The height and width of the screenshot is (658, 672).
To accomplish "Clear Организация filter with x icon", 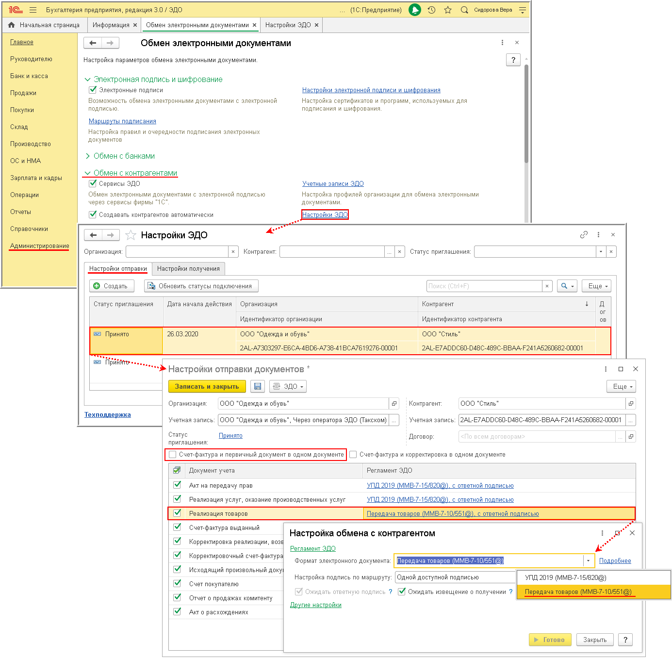I will coord(233,252).
